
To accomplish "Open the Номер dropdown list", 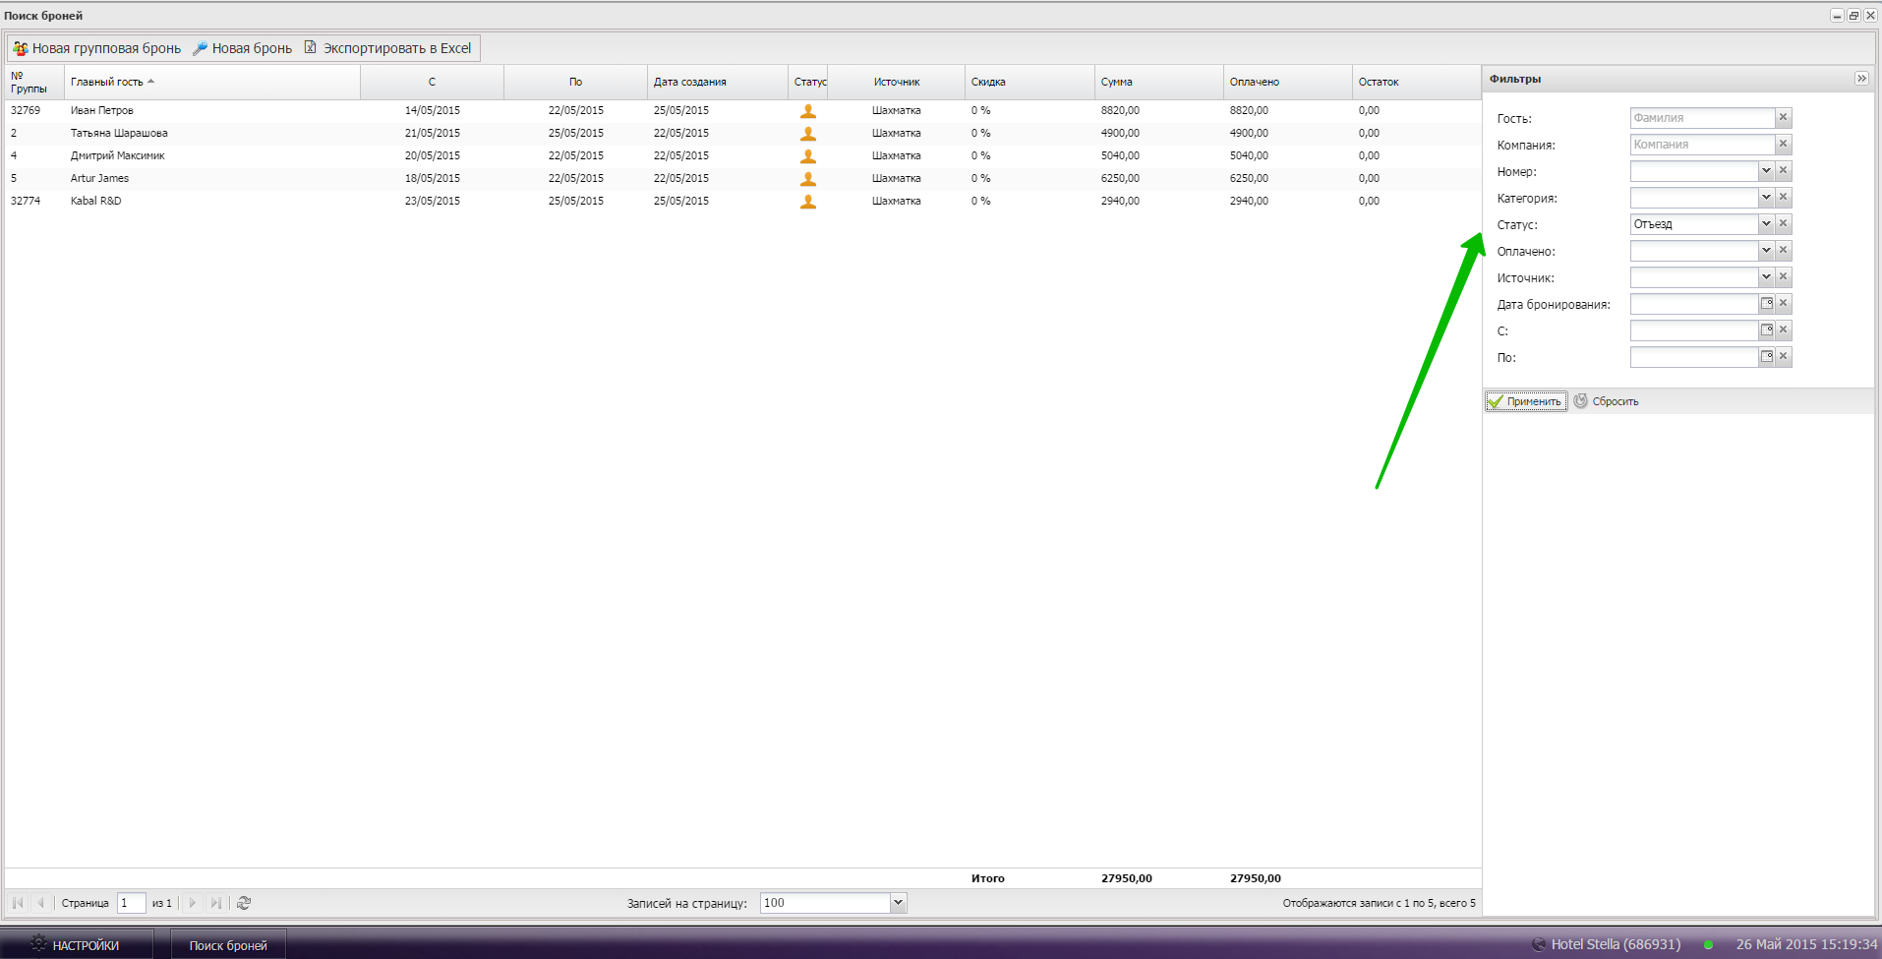I will [x=1766, y=171].
